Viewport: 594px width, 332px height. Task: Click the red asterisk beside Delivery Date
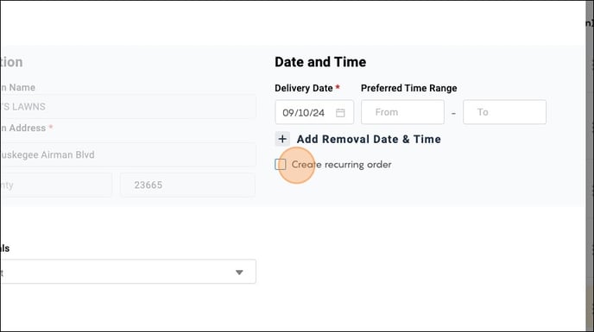338,87
